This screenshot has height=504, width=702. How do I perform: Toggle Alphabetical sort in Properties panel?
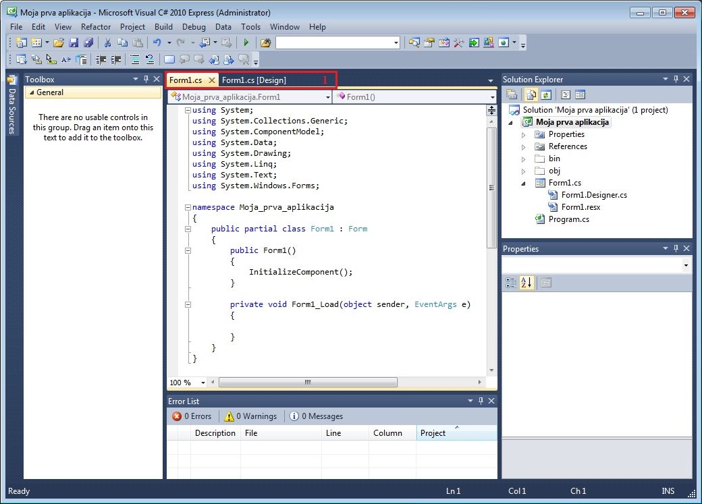pyautogui.click(x=526, y=283)
